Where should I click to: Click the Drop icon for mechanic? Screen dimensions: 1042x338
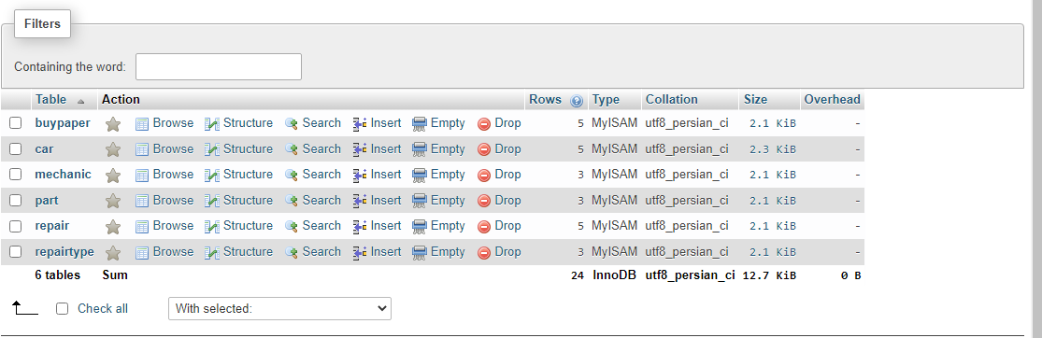tap(484, 175)
